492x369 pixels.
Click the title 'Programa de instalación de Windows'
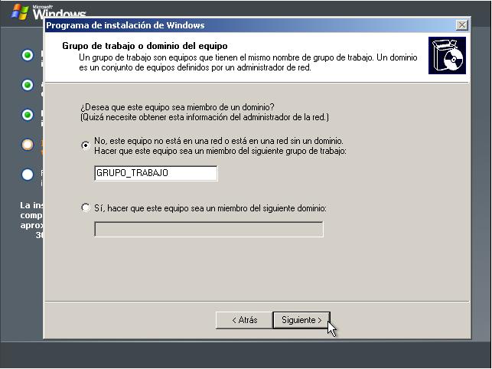pos(125,25)
